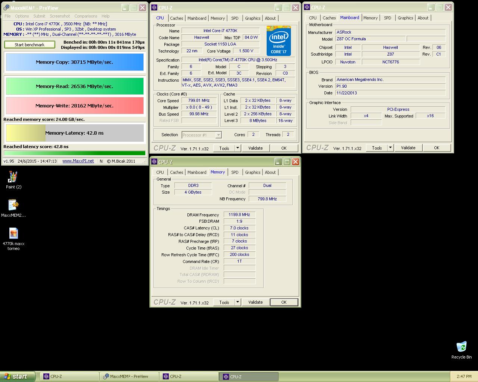Click OK in Memory window
The height and width of the screenshot is (382, 478).
click(284, 302)
